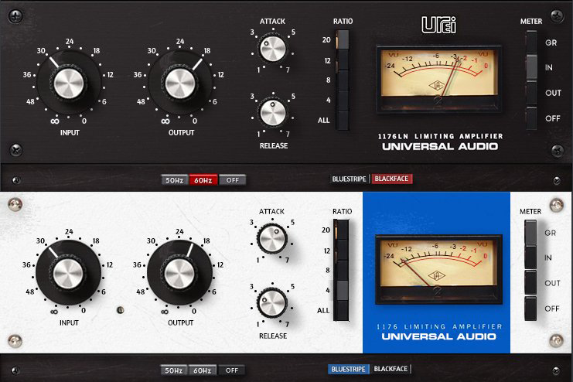Turn hum OFF under the black 1176LN unit
This screenshot has height=382, width=573.
(233, 180)
